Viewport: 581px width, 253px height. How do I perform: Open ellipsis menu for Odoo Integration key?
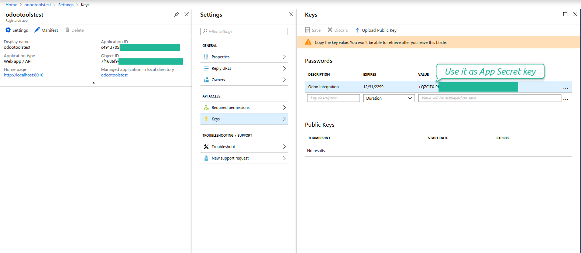[x=565, y=88]
